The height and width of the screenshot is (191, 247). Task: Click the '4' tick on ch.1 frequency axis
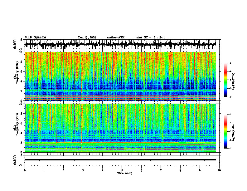(22, 81)
